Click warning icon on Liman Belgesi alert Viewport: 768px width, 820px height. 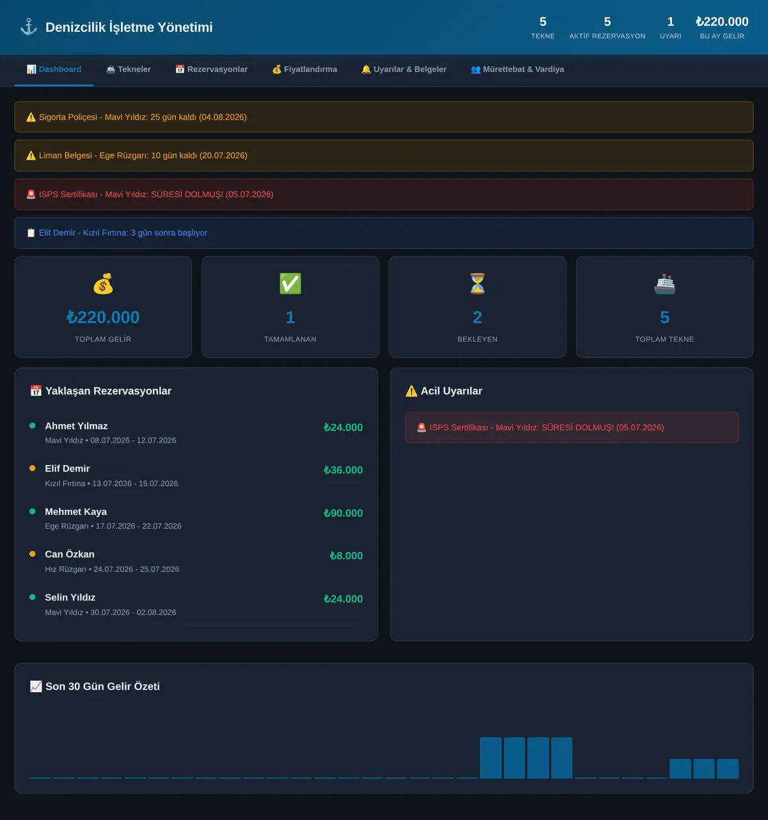coord(31,155)
